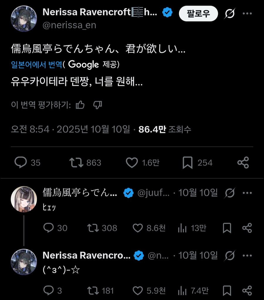The image size is (264, 300).
Task: Open Nerissa Ravencroft's profile picture at top
Action: tap(24, 19)
